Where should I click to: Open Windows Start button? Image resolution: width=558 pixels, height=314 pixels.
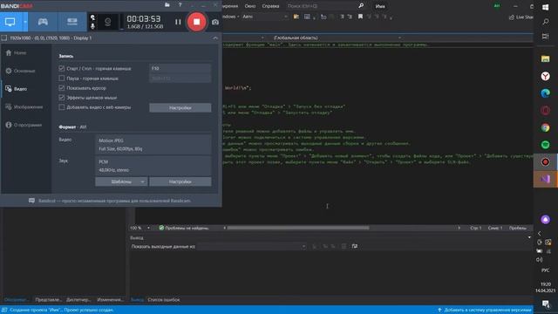(x=546, y=7)
